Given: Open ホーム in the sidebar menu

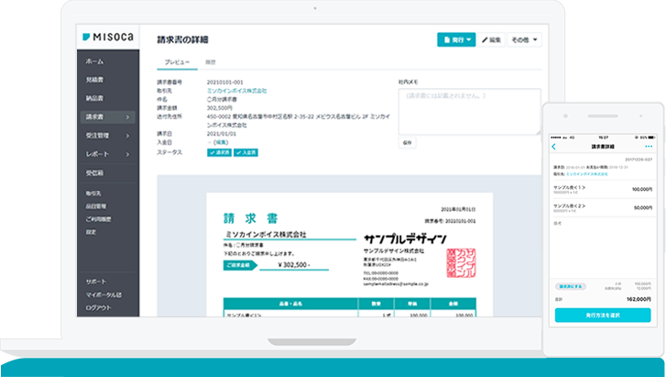Looking at the screenshot, I should tap(95, 61).
